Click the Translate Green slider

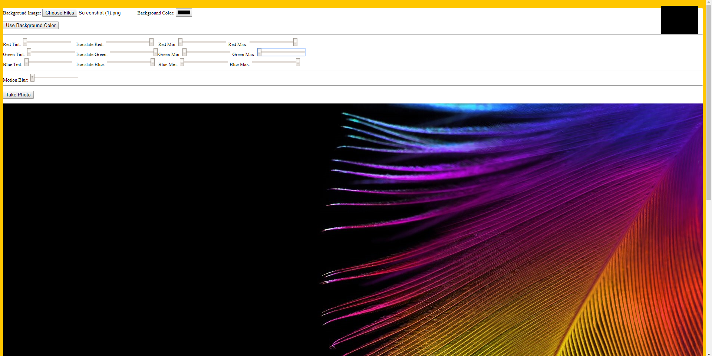133,52
